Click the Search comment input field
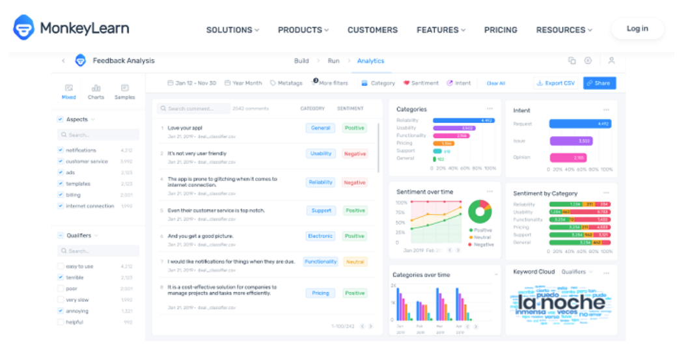 pos(193,109)
